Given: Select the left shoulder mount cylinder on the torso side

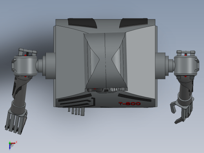Looking at the screenshot, I should tap(50, 66).
